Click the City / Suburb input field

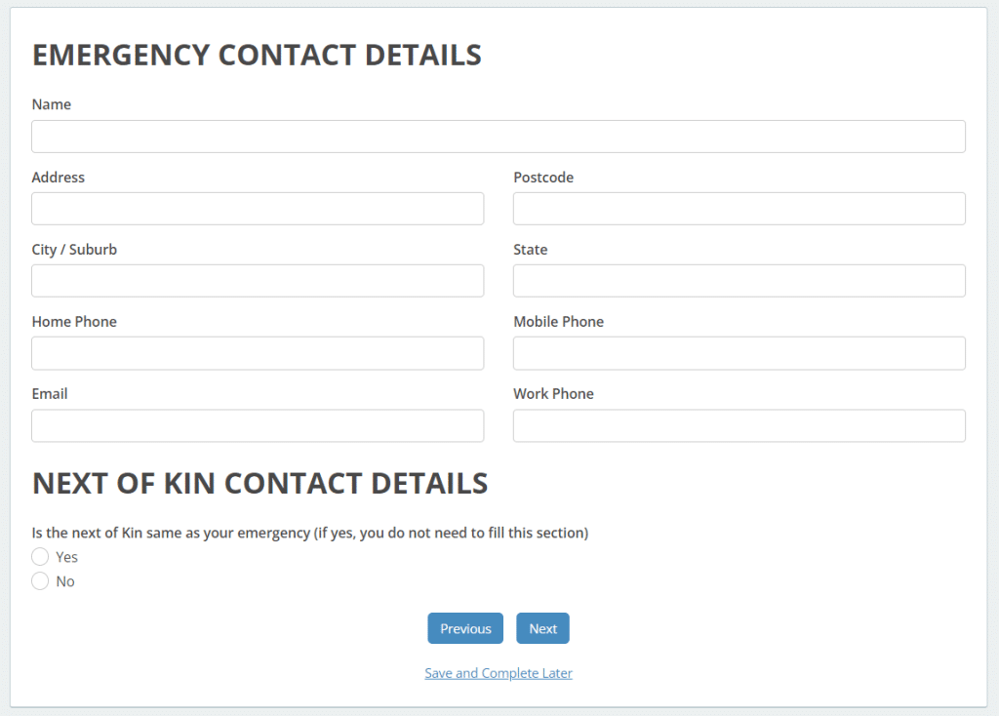point(258,280)
